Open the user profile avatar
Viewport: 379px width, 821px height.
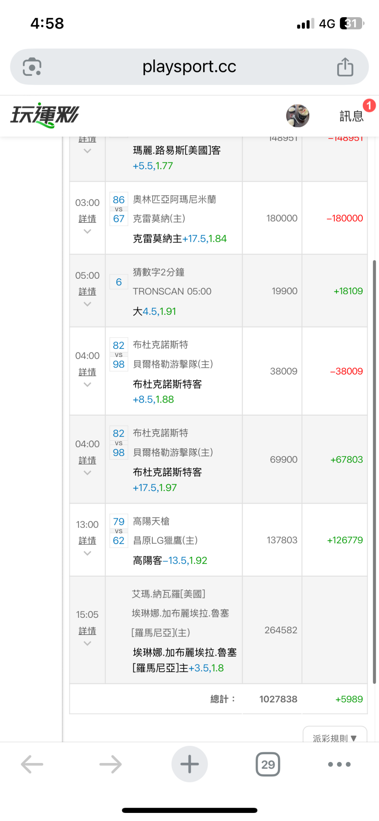(x=298, y=115)
